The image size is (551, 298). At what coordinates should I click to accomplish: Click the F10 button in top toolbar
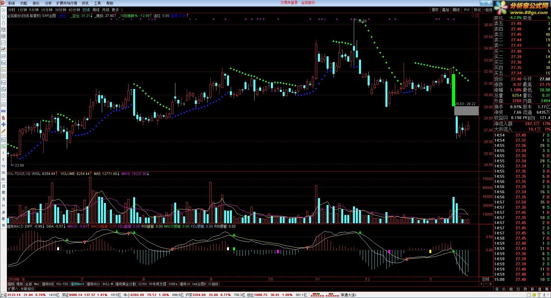(467, 10)
